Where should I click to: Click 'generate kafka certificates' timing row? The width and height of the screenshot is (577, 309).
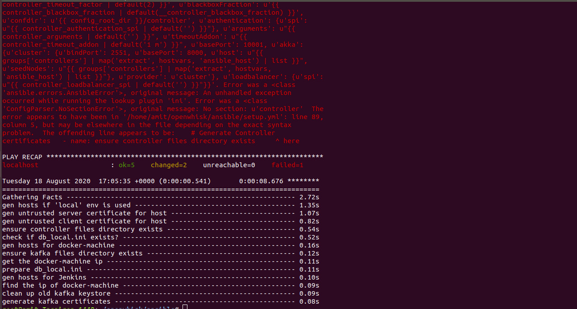[161, 301]
